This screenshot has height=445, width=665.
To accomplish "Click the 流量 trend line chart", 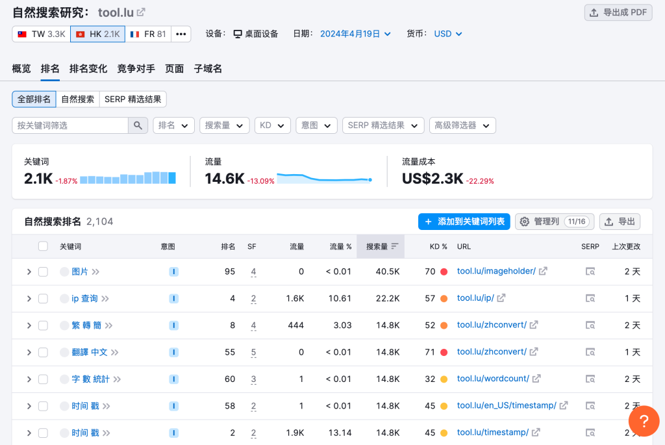I will click(325, 178).
